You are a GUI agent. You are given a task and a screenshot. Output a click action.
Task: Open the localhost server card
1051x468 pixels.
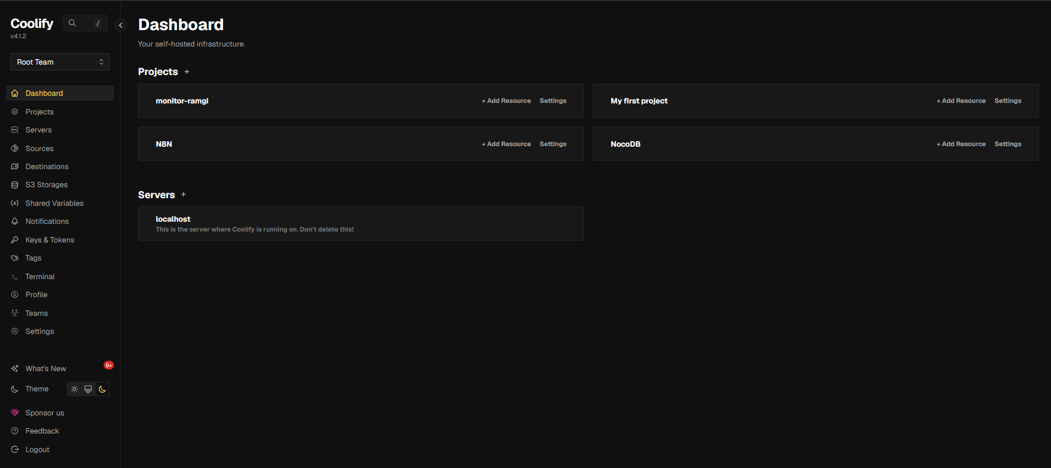(361, 223)
